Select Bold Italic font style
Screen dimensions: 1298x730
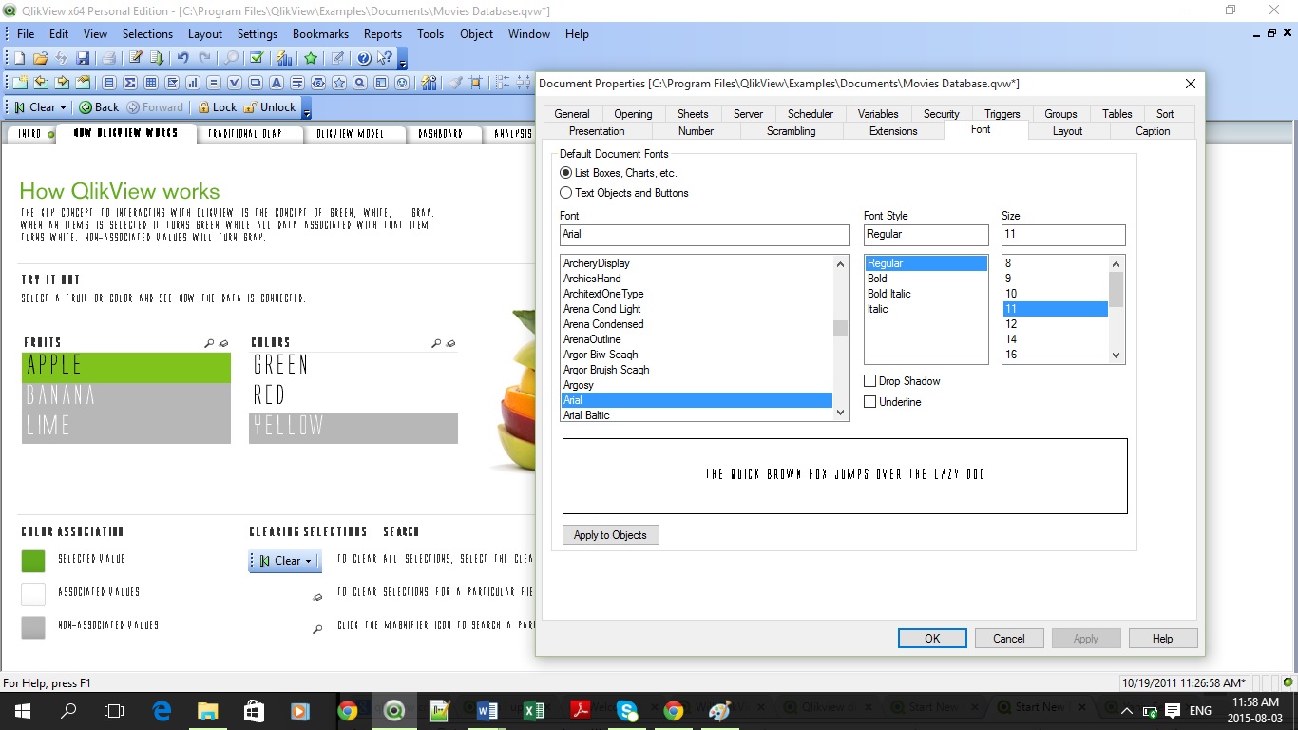(925, 294)
